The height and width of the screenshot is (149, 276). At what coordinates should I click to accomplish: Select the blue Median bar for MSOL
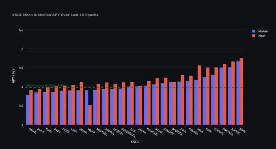point(238,93)
